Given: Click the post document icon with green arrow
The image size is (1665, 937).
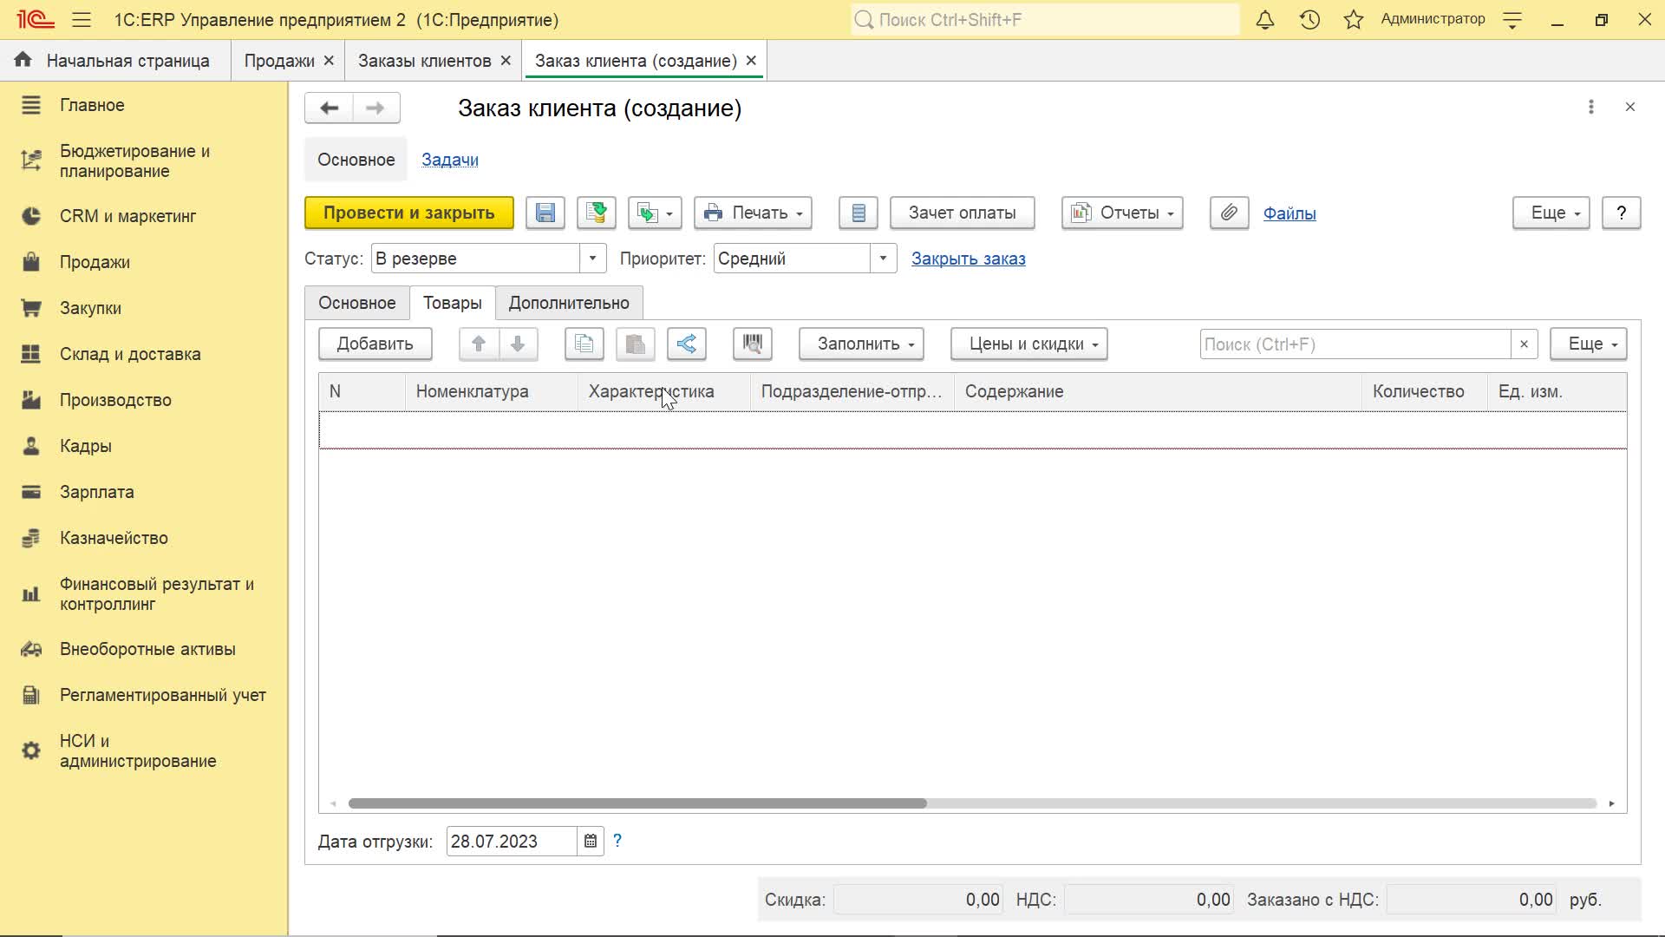Looking at the screenshot, I should pos(597,213).
